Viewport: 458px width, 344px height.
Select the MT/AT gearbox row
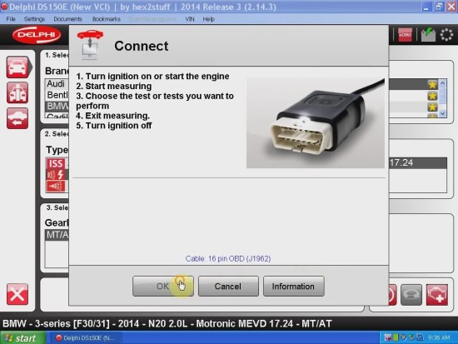click(x=57, y=235)
